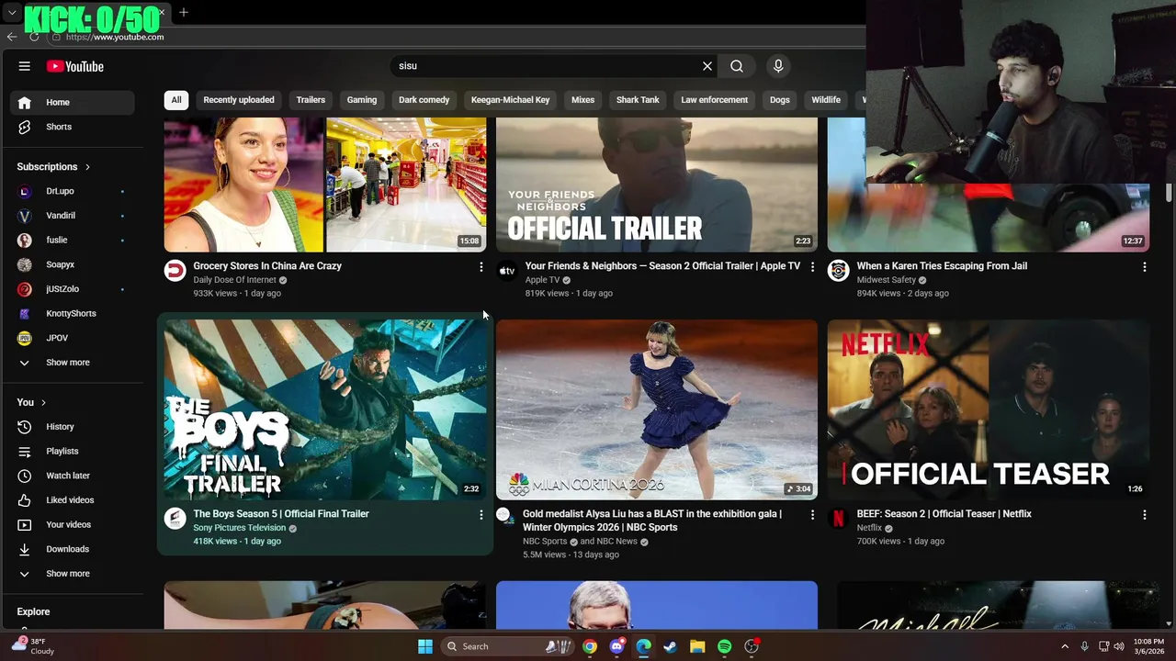This screenshot has height=661, width=1176.
Task: Play the BEEF Official Teaser thumbnail
Action: click(x=989, y=409)
